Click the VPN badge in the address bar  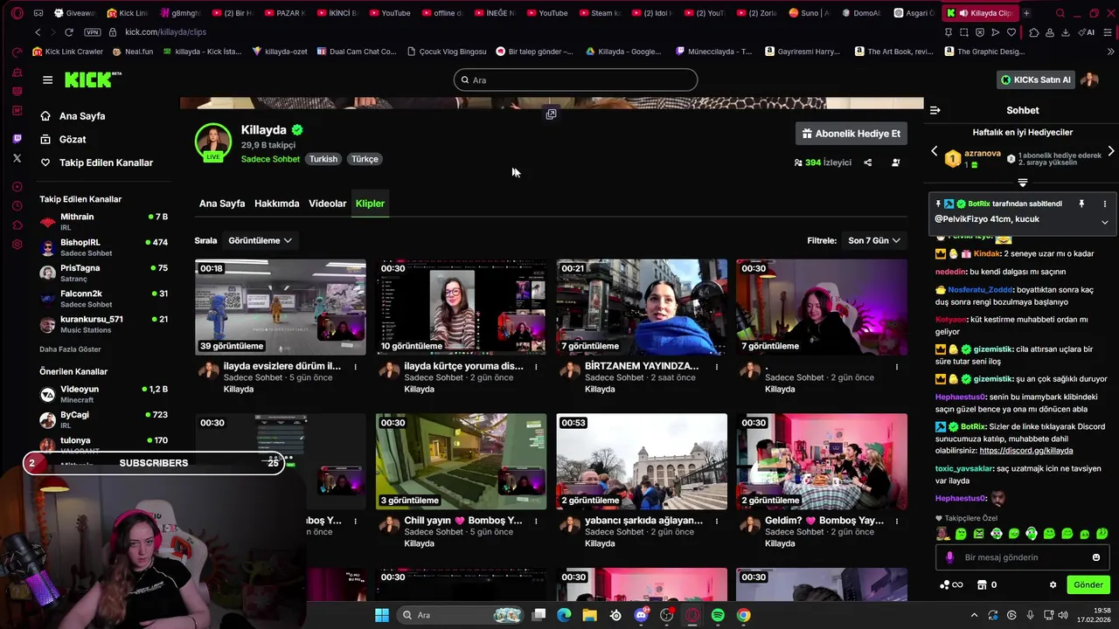point(93,31)
